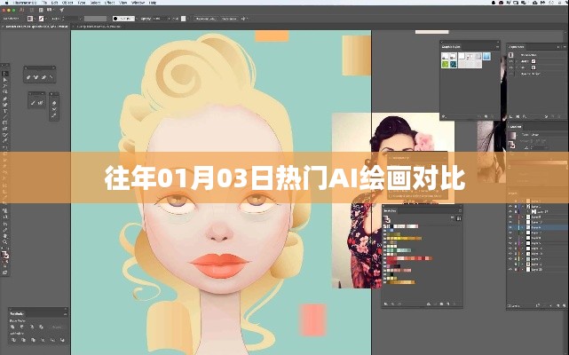Toggle visibility of the bottom-most layer
This screenshot has width=569, height=355.
point(510,269)
